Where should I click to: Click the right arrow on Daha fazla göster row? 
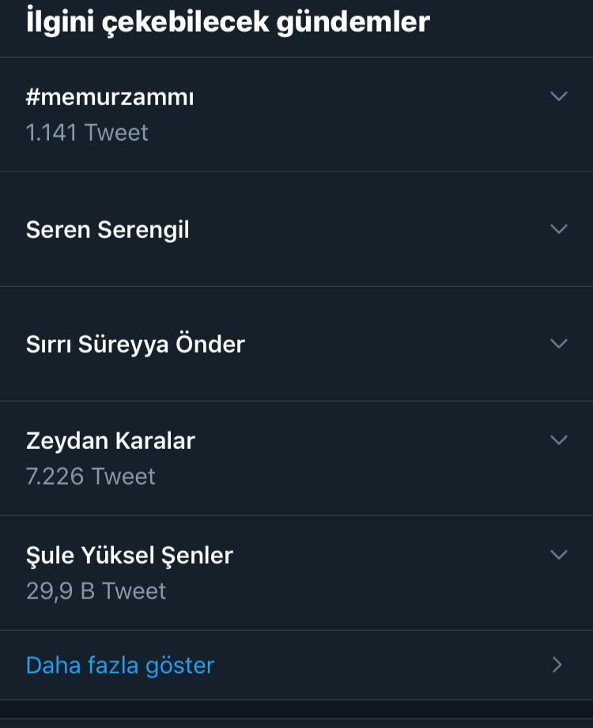(x=557, y=665)
